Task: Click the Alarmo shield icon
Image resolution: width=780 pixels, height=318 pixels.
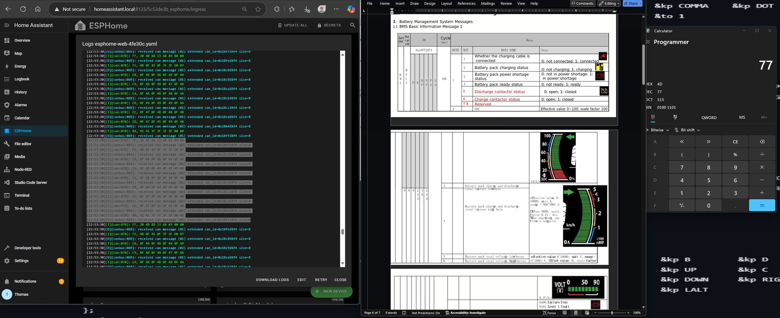Action: click(7, 105)
